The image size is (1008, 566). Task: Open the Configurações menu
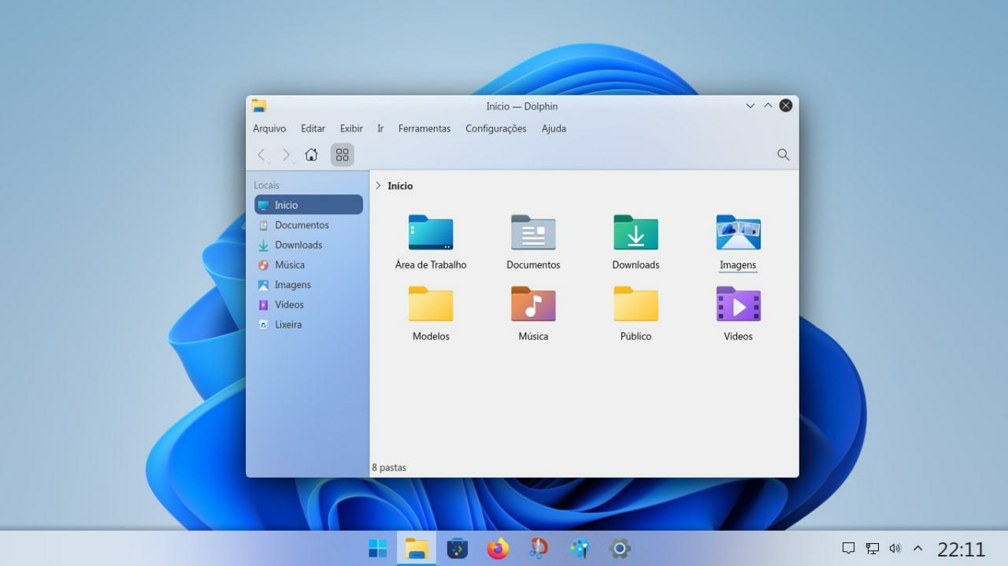click(496, 128)
